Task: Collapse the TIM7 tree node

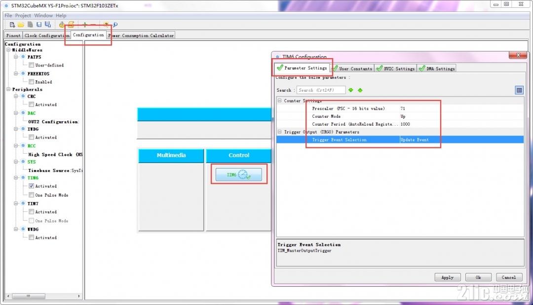Action: 16,203
